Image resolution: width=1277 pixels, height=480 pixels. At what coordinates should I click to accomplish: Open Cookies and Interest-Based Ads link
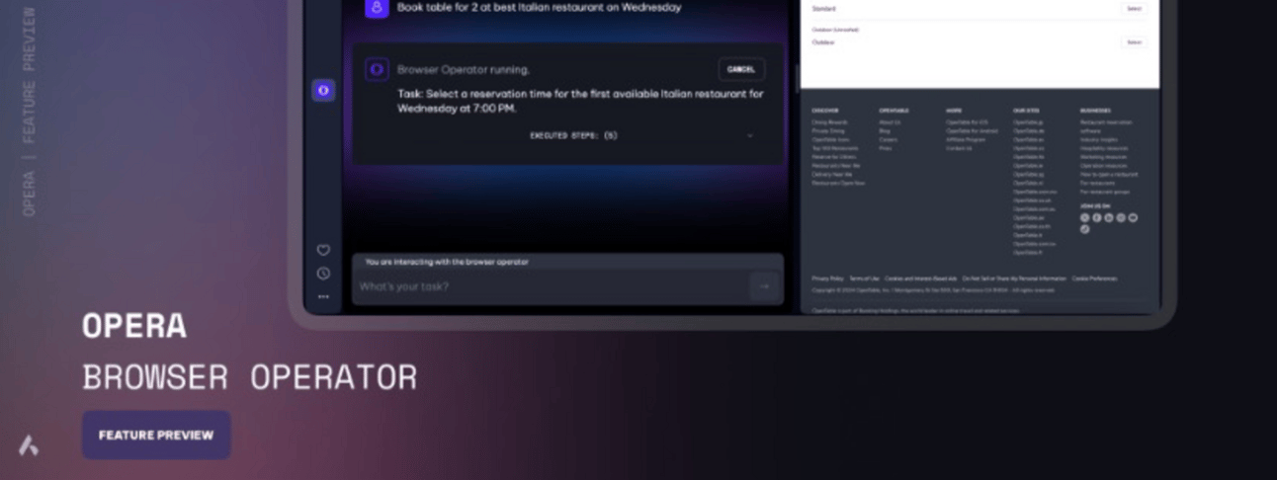pyautogui.click(x=920, y=279)
